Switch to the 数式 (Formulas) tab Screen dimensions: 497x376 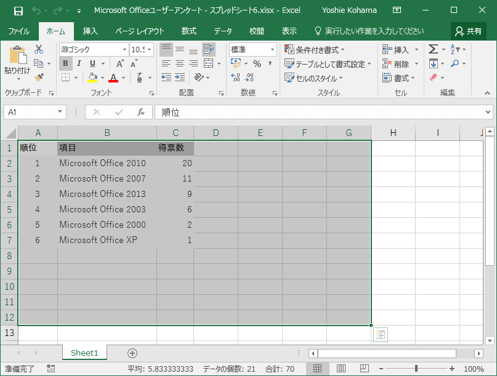[x=189, y=31]
